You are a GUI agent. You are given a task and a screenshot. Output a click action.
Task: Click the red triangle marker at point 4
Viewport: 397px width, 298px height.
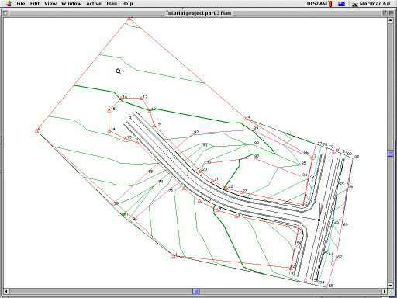click(246, 119)
